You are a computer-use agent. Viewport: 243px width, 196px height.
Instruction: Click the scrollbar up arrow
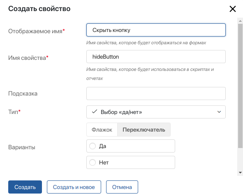pyautogui.click(x=240, y=21)
